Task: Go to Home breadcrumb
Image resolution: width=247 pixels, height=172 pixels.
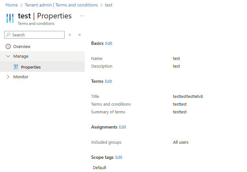Action: coord(12,5)
